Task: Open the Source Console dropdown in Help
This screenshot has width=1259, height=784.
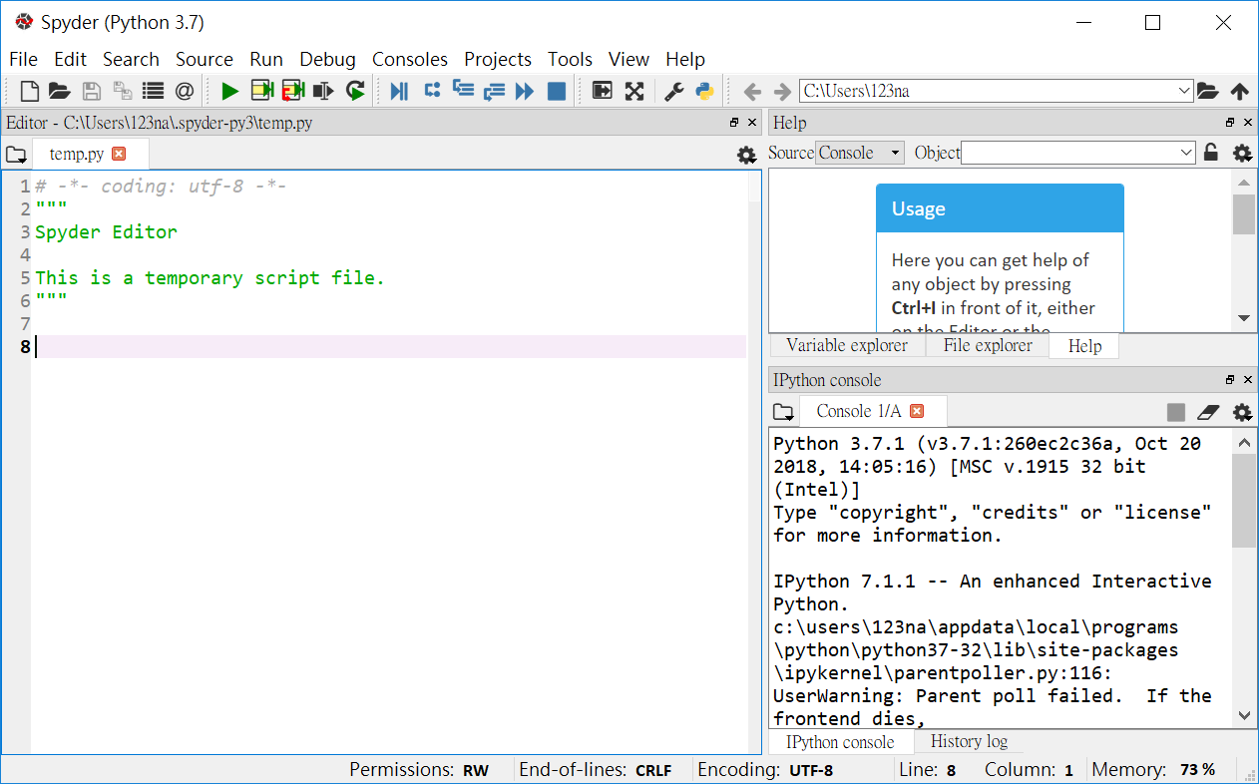Action: click(860, 153)
